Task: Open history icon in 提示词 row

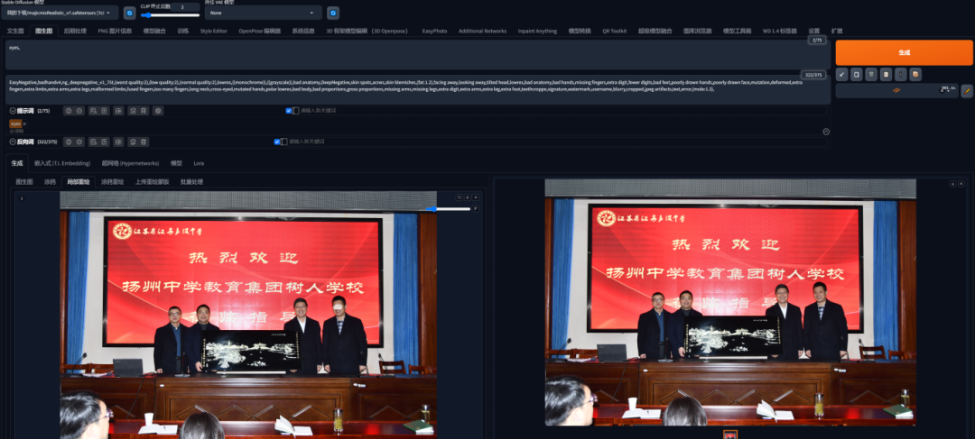Action: point(93,111)
